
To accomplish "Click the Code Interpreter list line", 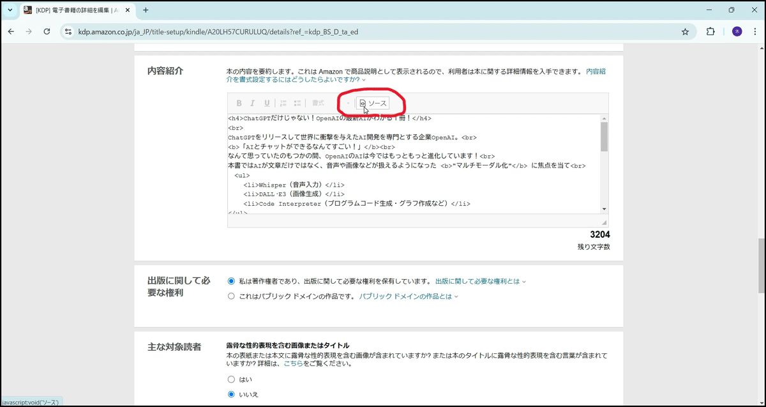I will pos(356,204).
